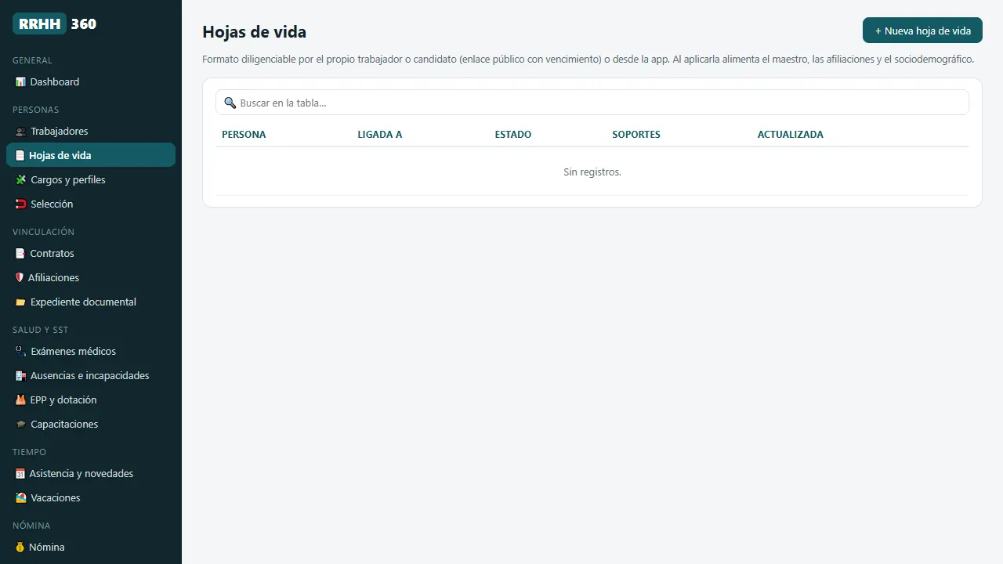Focus the Buscar en la tabla field
Viewport: 1003px width, 564px height.
(592, 103)
